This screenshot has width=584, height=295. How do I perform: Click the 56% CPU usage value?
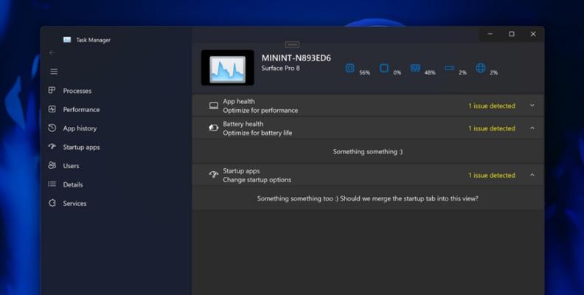[364, 72]
